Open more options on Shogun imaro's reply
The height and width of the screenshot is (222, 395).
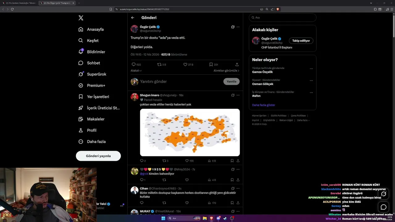click(238, 95)
